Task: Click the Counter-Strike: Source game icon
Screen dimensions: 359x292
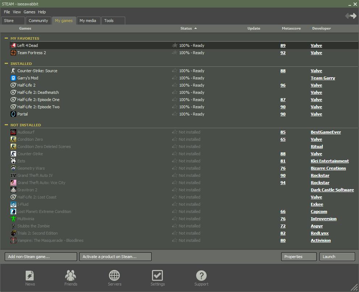Action: point(13,71)
